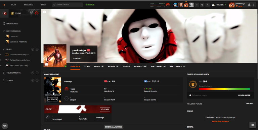Screen dimensions: 258x130
Task: Open the VS round button
Action: (5, 126)
